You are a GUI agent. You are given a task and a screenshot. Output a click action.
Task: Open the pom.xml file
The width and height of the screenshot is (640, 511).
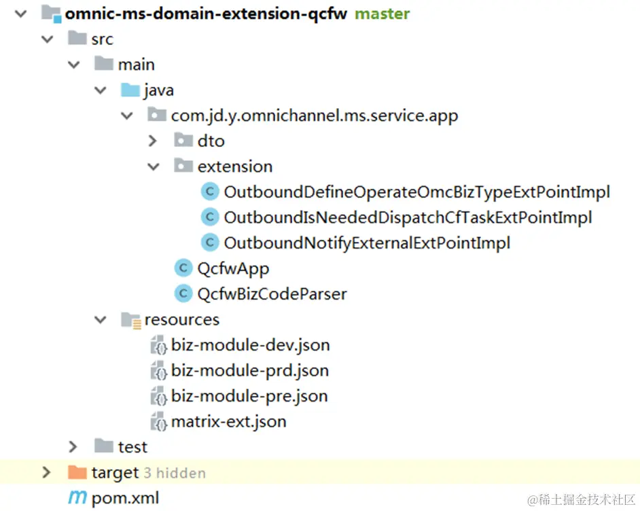[x=125, y=498]
